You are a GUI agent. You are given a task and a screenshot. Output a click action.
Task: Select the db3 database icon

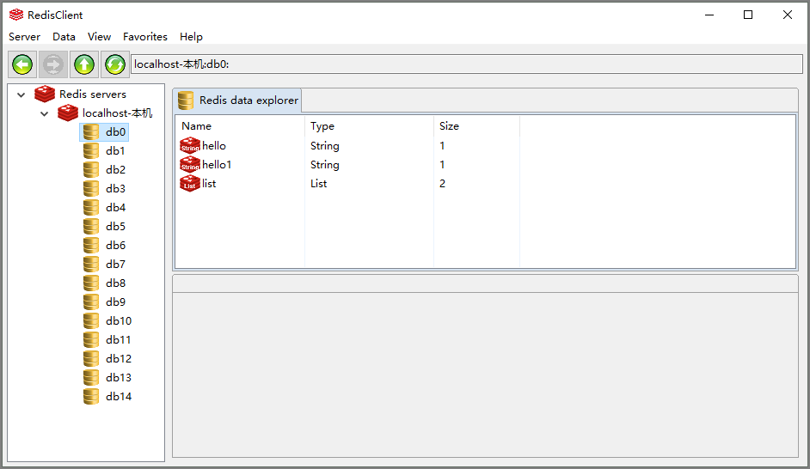pyautogui.click(x=91, y=188)
